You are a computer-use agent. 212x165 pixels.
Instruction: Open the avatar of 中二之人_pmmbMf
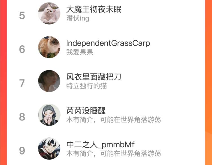coord(49,149)
